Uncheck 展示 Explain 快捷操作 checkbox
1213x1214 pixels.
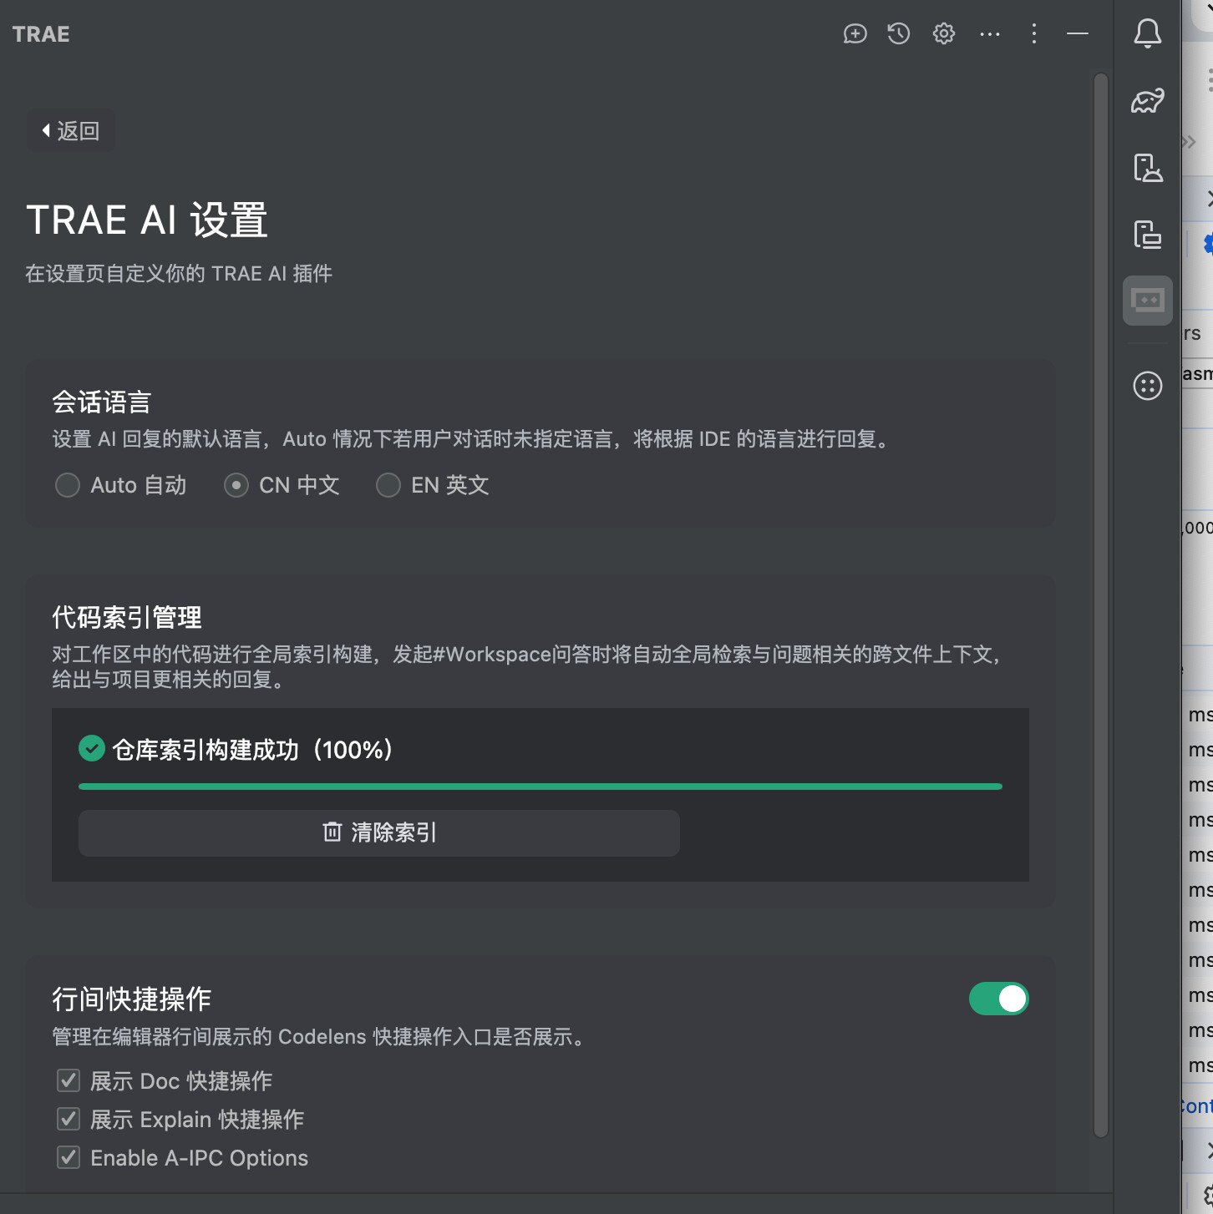(x=69, y=1119)
